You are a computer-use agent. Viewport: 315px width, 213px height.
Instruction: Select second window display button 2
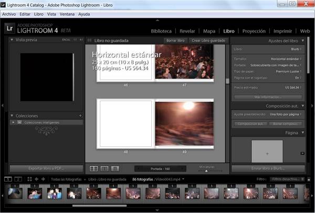pos(18,179)
